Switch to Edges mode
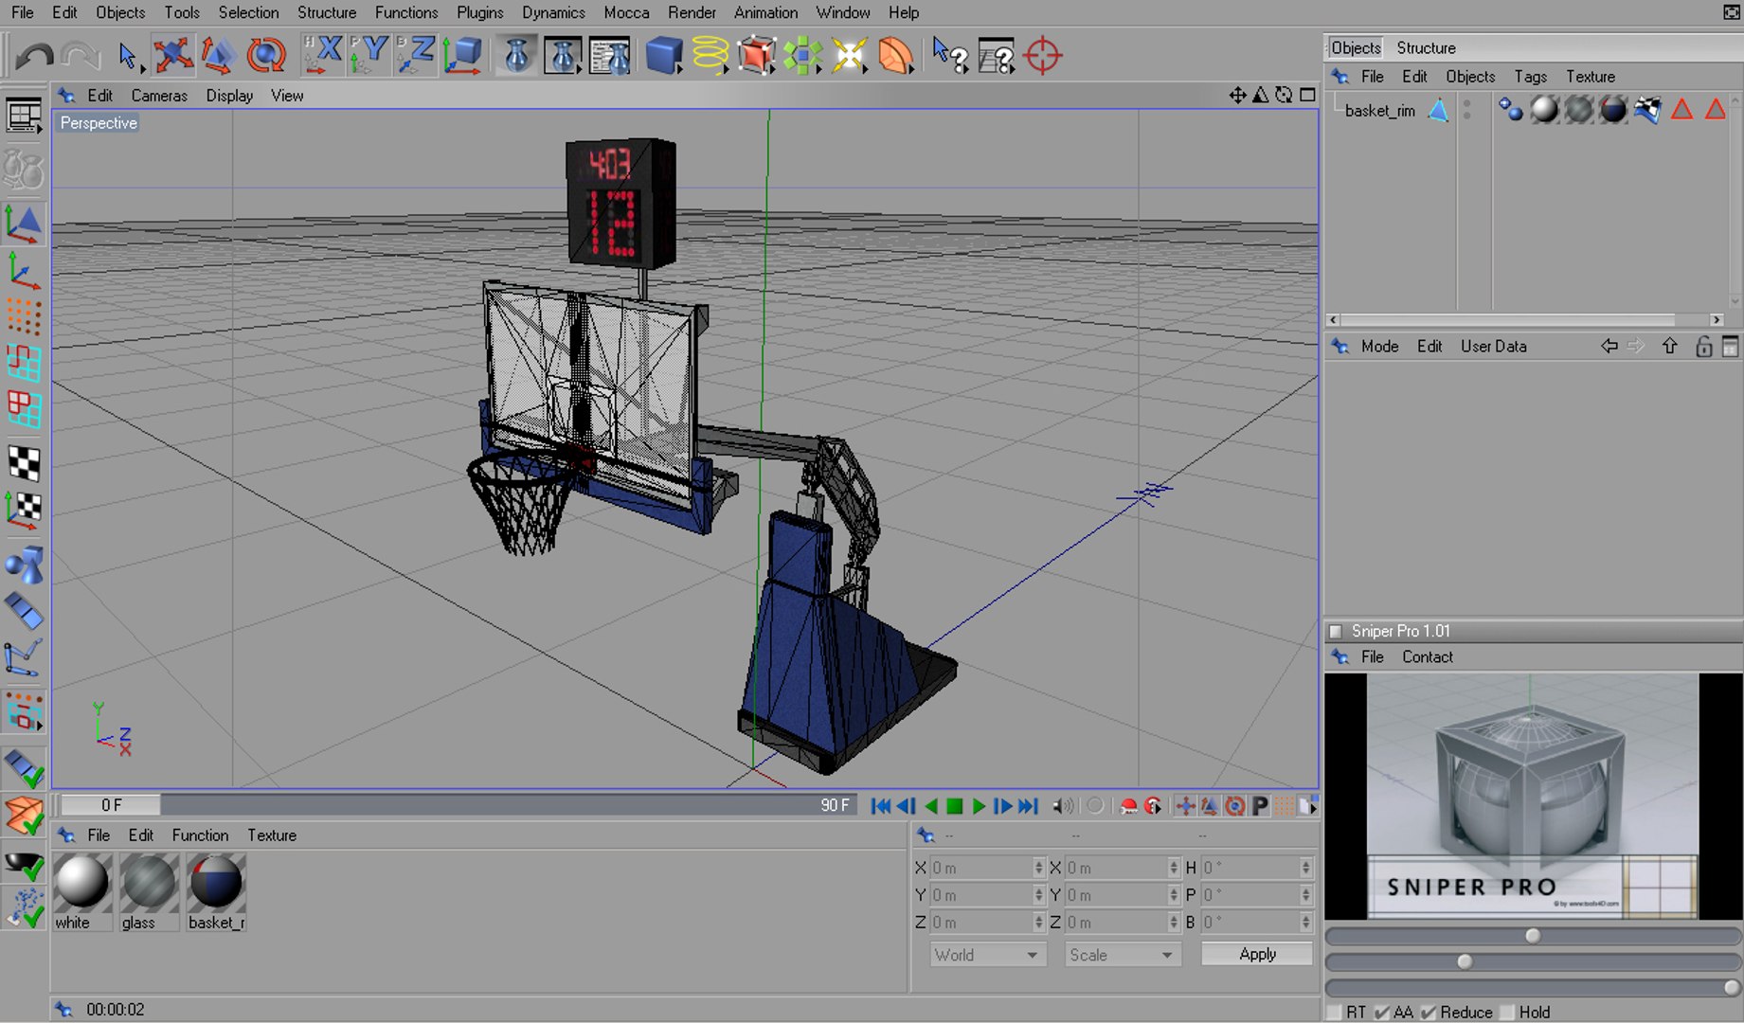Screen dimensions: 1744x1023 point(24,363)
